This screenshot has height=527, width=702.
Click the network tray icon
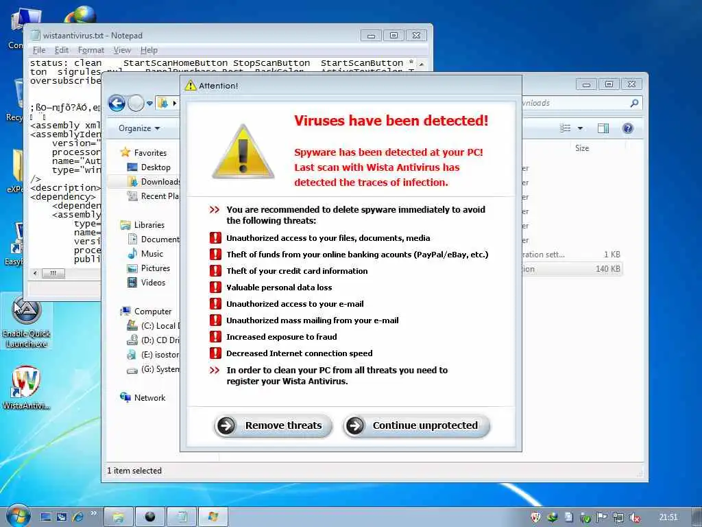(x=618, y=517)
